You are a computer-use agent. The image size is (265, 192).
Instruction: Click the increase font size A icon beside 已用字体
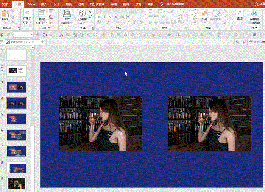tap(90, 11)
